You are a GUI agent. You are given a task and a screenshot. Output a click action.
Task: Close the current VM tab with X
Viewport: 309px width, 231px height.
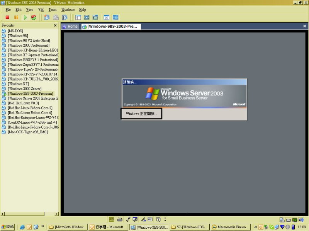(x=304, y=26)
